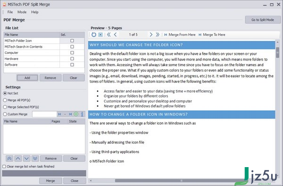Click Clear button below merge list

[x=74, y=159]
